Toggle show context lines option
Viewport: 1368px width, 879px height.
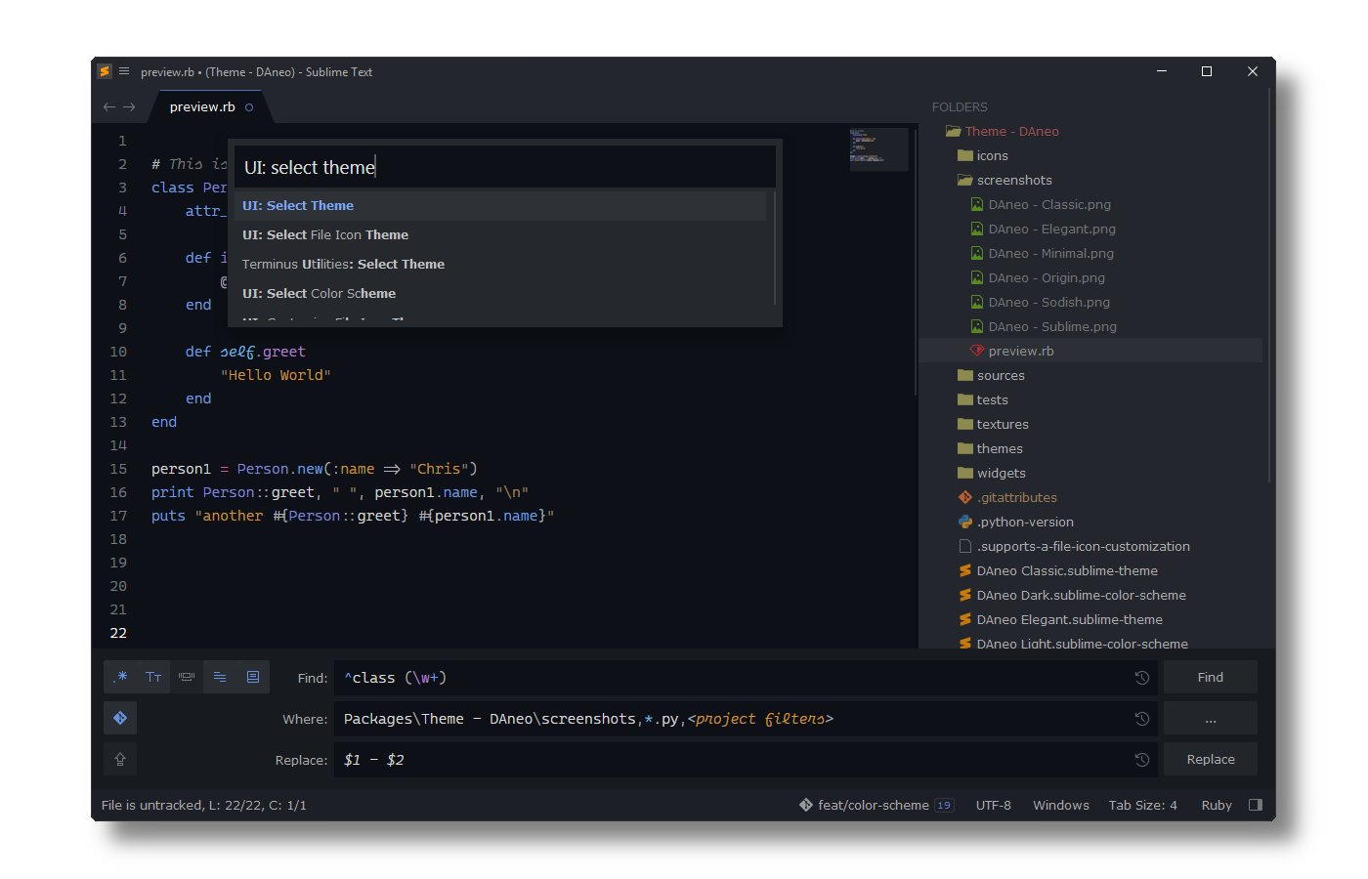click(x=220, y=677)
